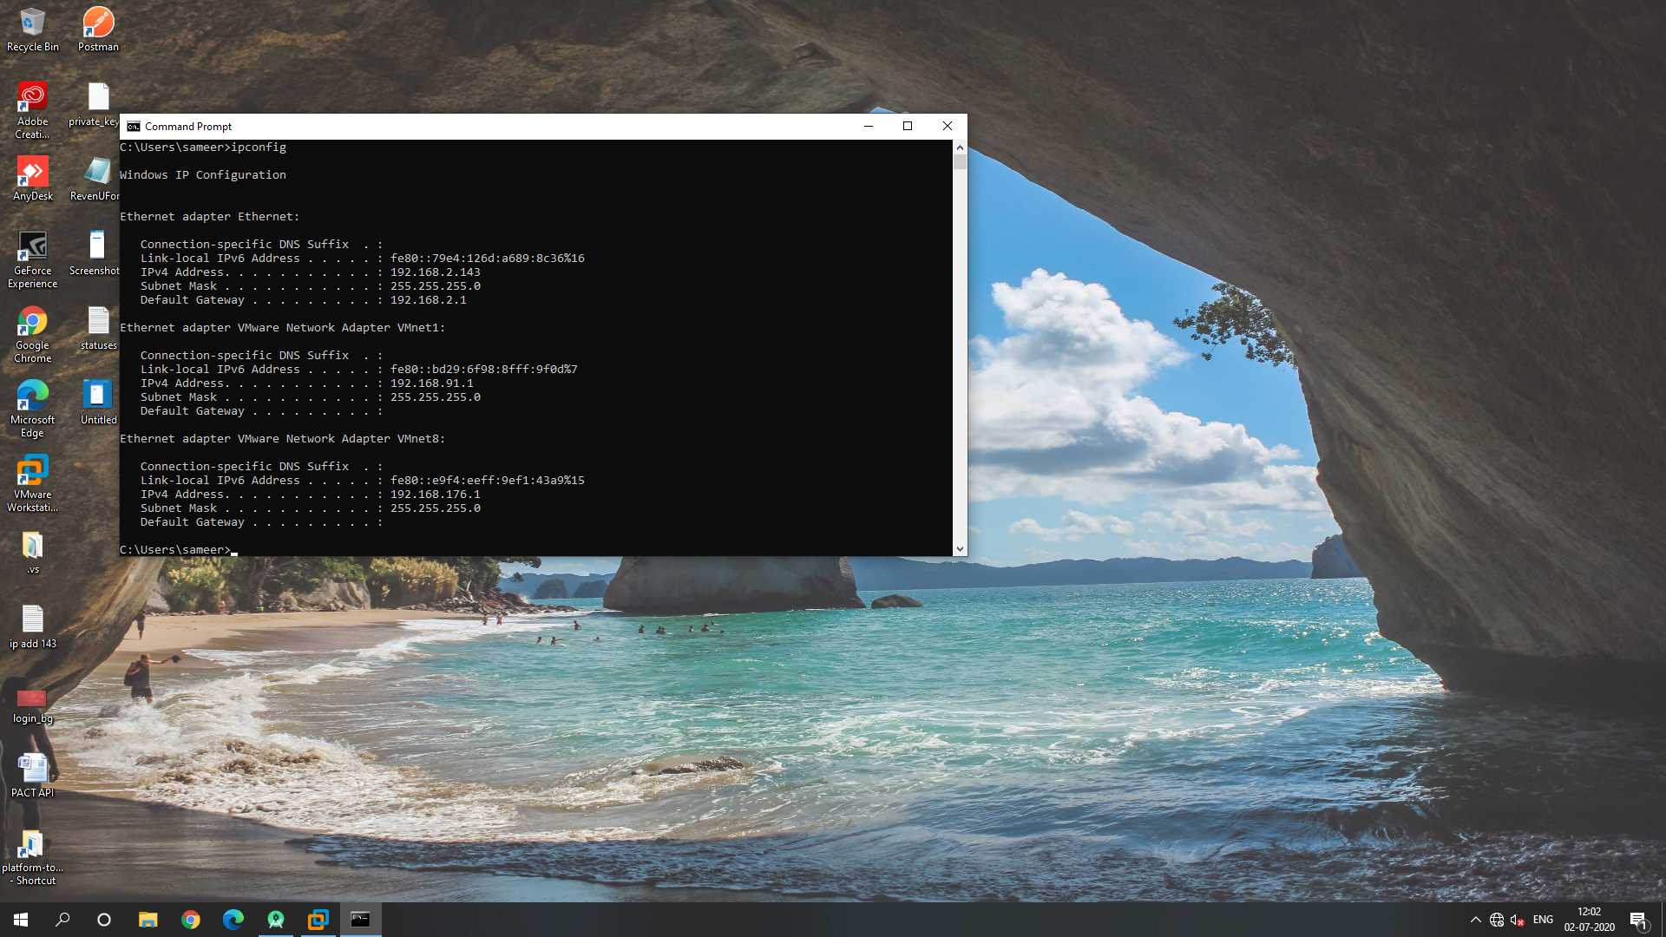The image size is (1666, 937).
Task: Click VMnet8 IPv6 address fe80::e9f4:eeff:9ef1:43a9%15
Action: pos(487,481)
